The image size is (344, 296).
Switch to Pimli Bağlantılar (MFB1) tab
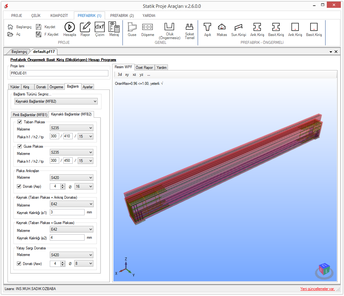click(x=30, y=115)
